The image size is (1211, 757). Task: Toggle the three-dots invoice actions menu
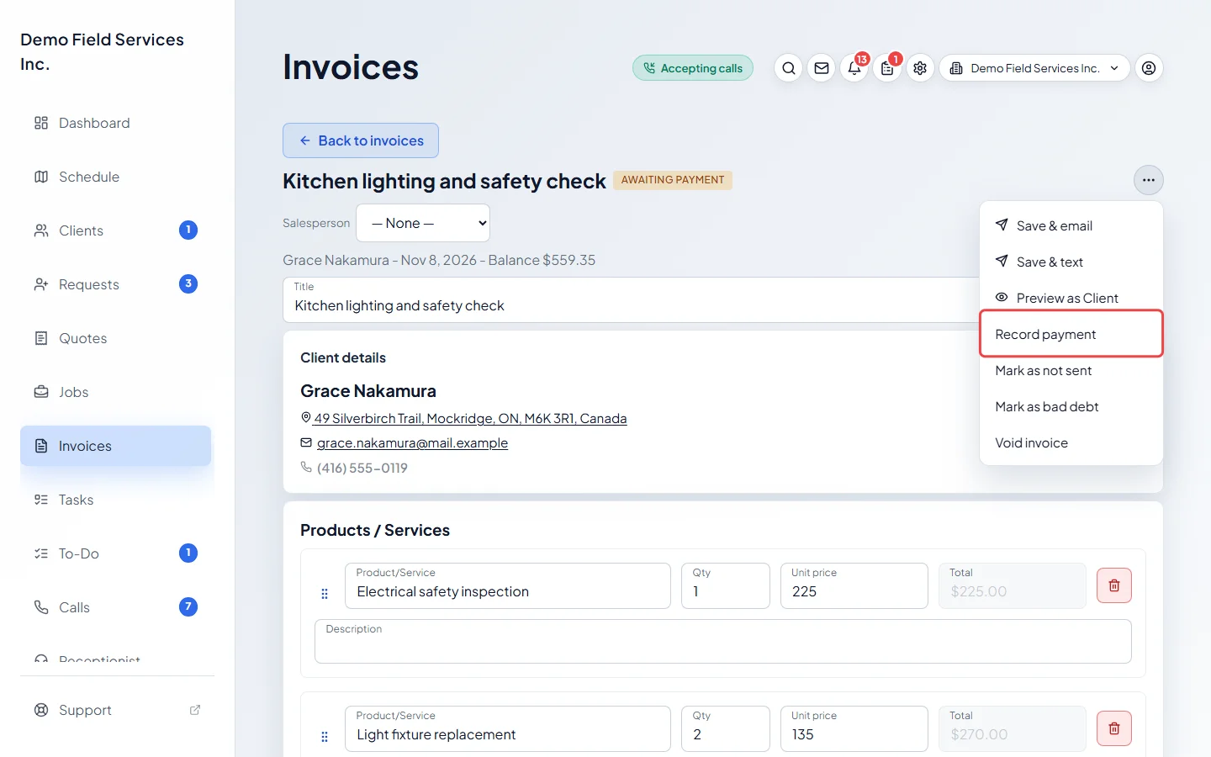point(1149,180)
